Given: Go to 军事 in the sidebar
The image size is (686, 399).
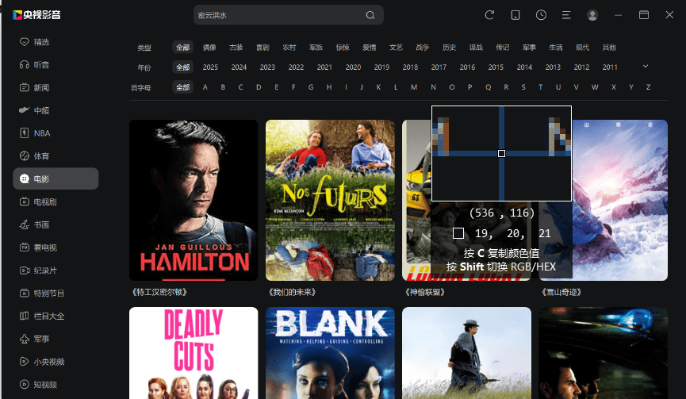Looking at the screenshot, I should pyautogui.click(x=41, y=339).
